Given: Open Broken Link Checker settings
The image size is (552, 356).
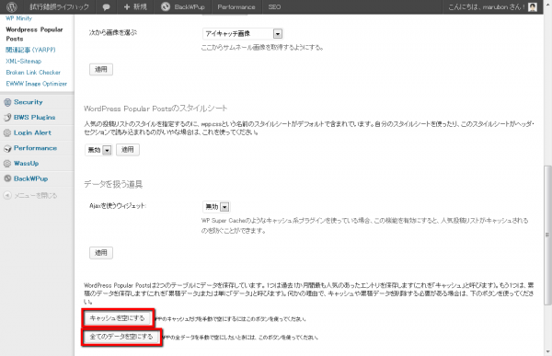Looking at the screenshot, I should coord(33,72).
